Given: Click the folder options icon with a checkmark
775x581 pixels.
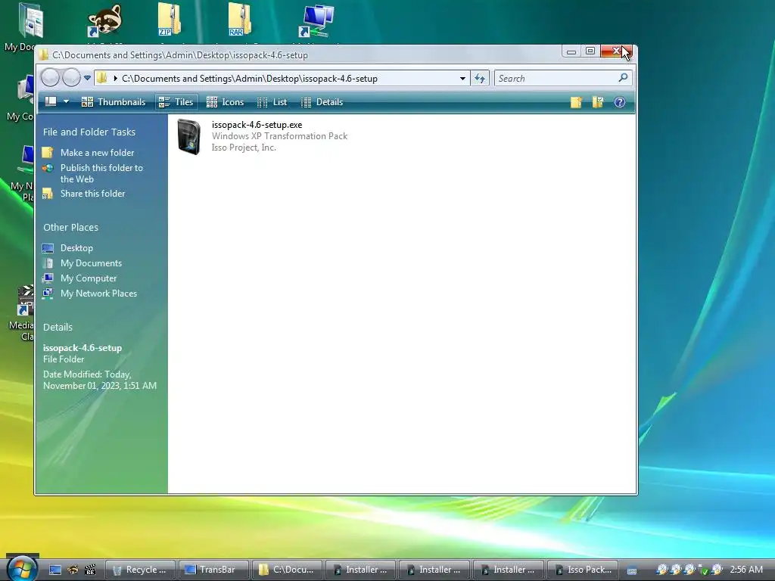Looking at the screenshot, I should 598,102.
